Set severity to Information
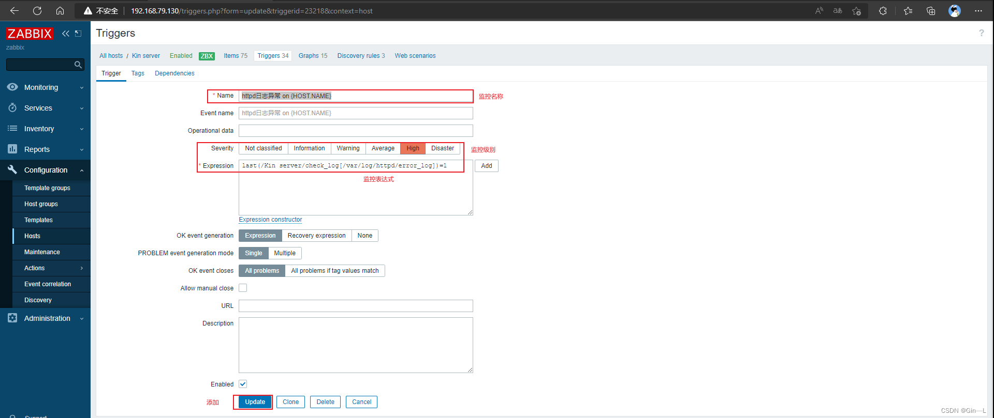Viewport: 994px width, 418px height. pyautogui.click(x=309, y=149)
